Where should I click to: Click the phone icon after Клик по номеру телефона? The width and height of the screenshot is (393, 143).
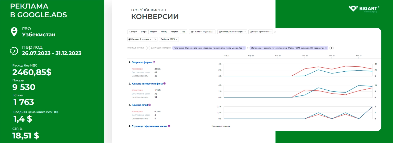pyautogui.click(x=164, y=83)
